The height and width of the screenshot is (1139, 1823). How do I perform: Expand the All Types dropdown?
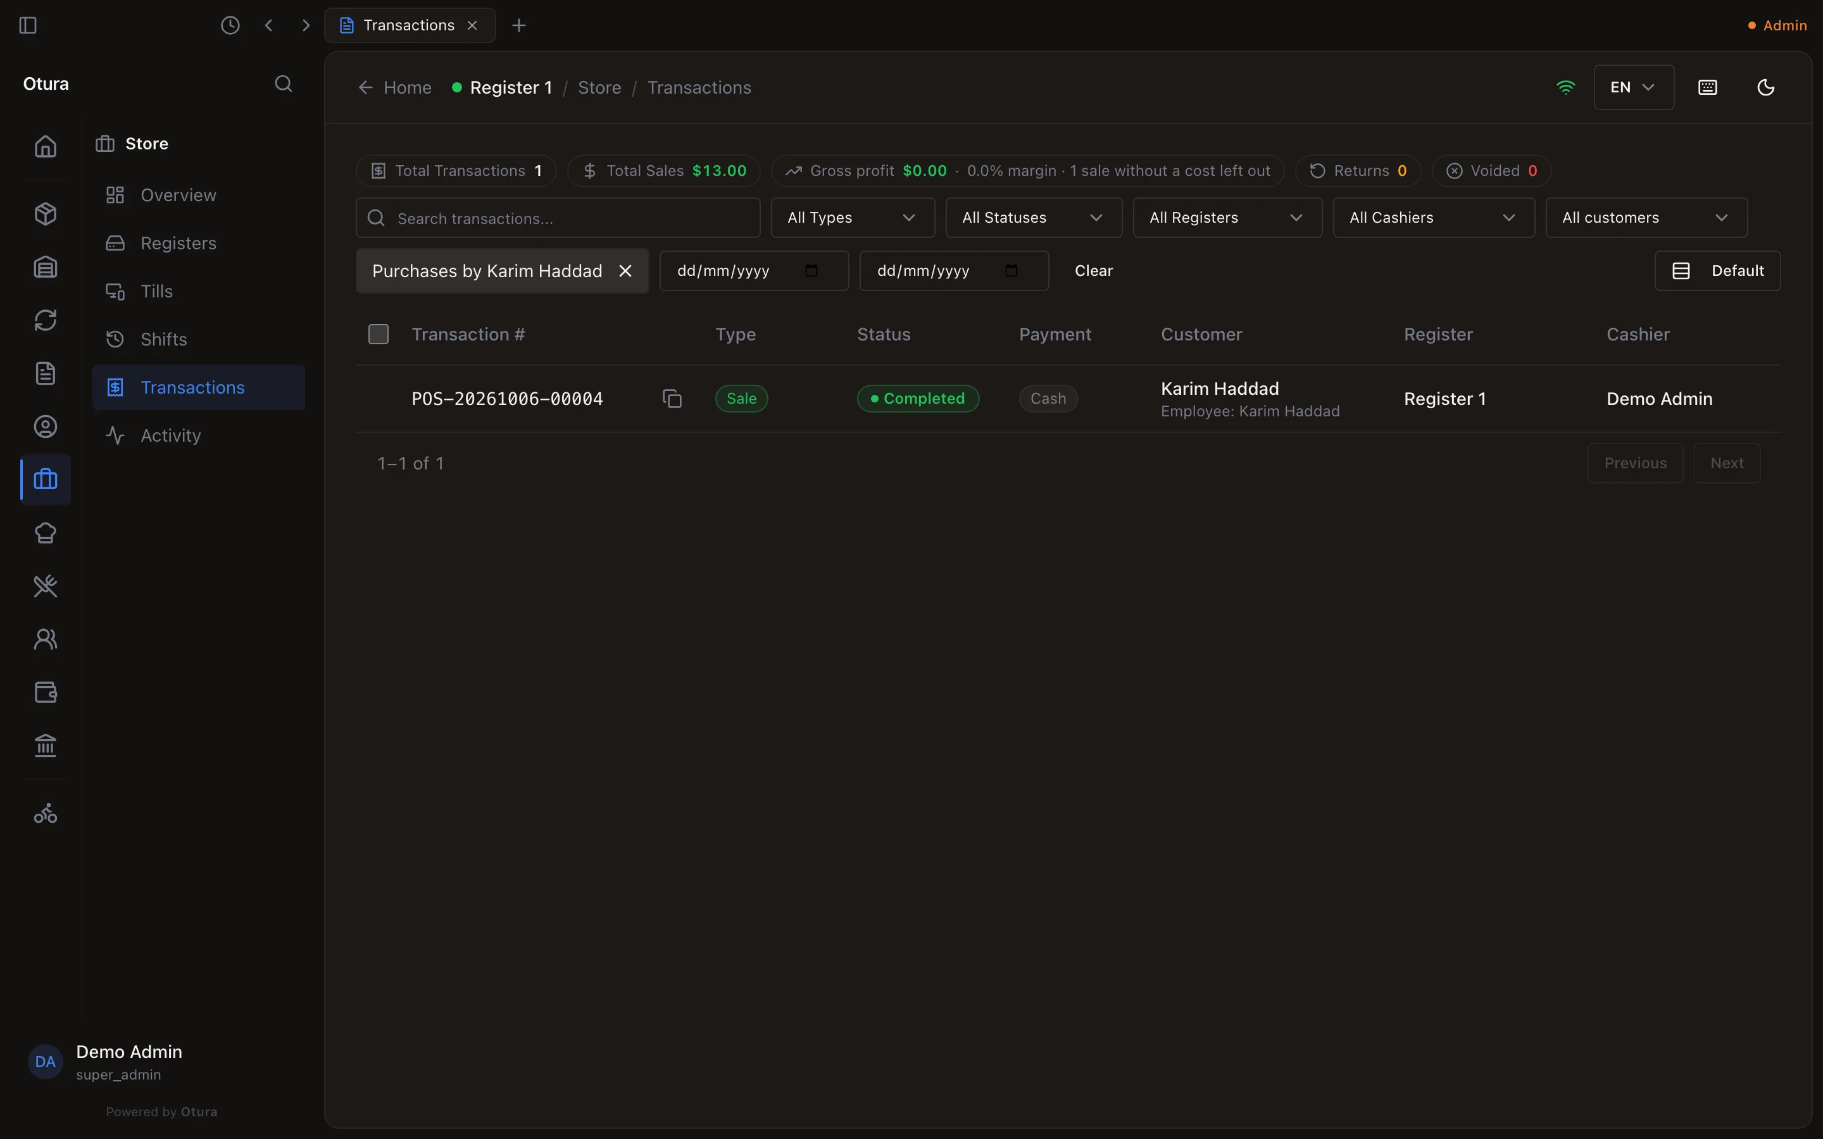(x=853, y=218)
